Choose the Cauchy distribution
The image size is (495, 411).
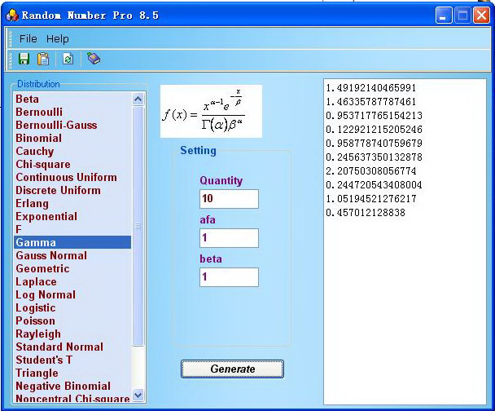click(x=35, y=151)
